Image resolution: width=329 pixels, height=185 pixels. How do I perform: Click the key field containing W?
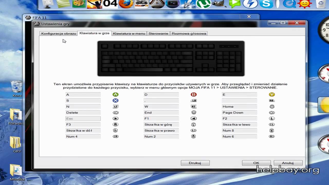tap(161, 106)
